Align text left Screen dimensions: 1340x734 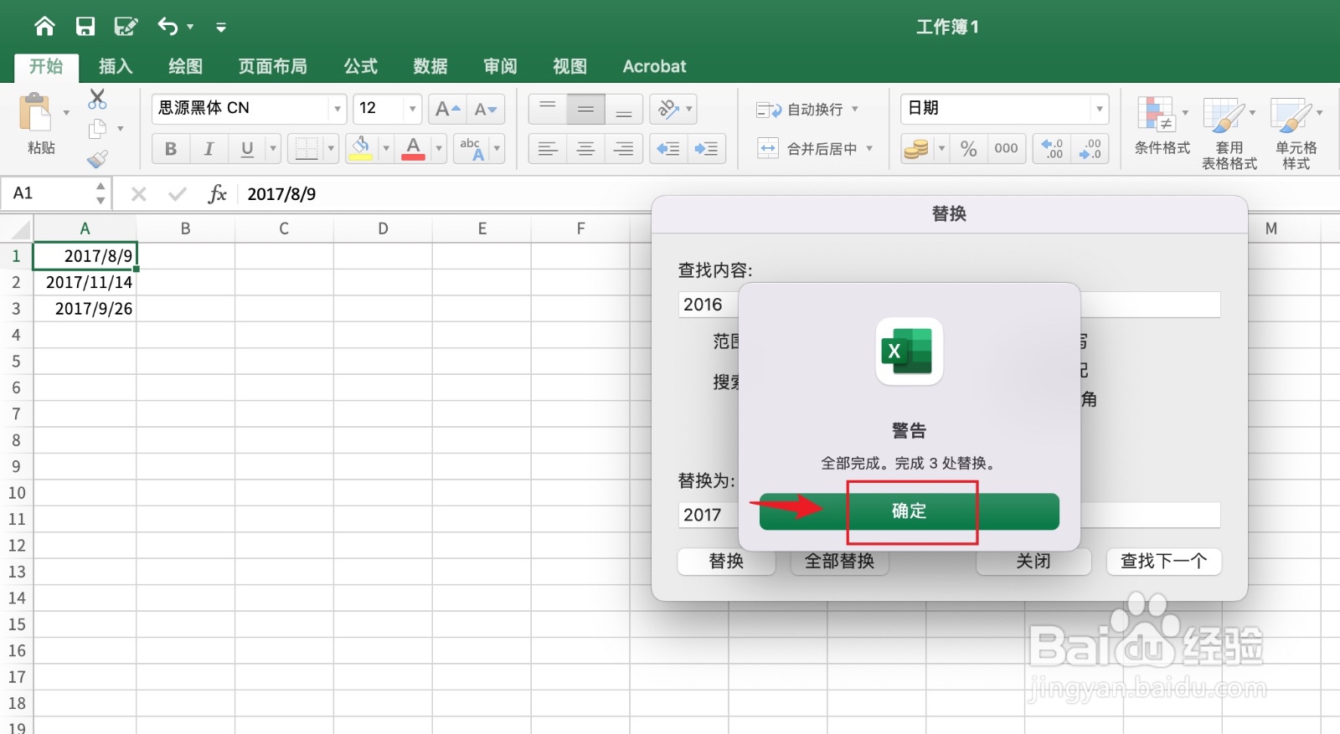(x=548, y=149)
